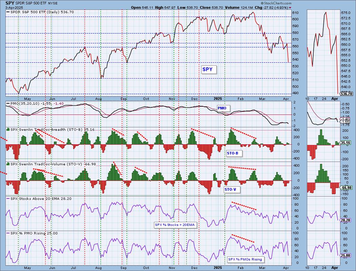Click the 28.20 value tag

tap(345, 220)
